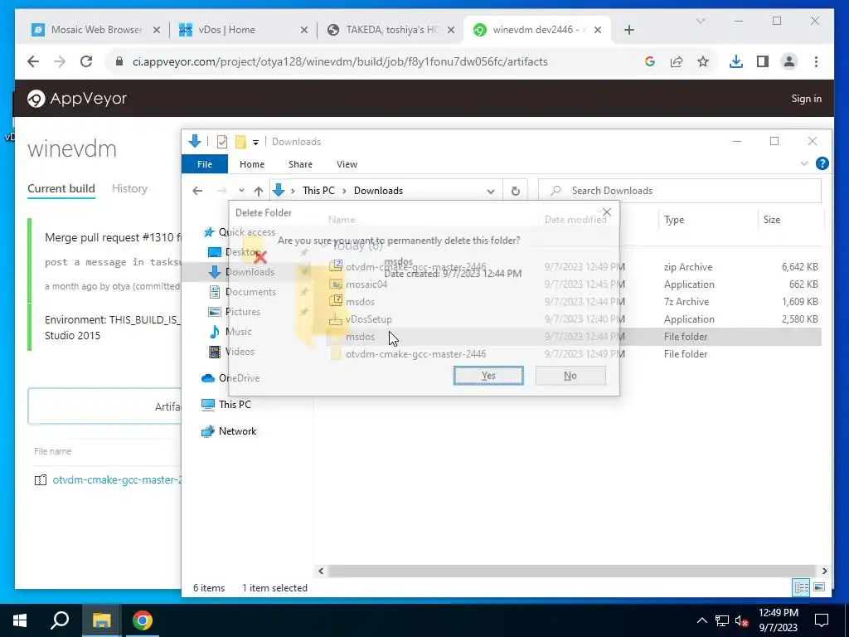The image size is (849, 637).
Task: Click Properties icon in Explorer title bar
Action: click(x=222, y=142)
